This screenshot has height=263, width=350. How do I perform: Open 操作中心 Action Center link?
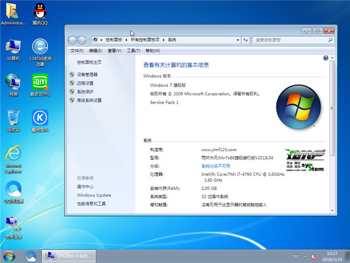click(x=85, y=186)
